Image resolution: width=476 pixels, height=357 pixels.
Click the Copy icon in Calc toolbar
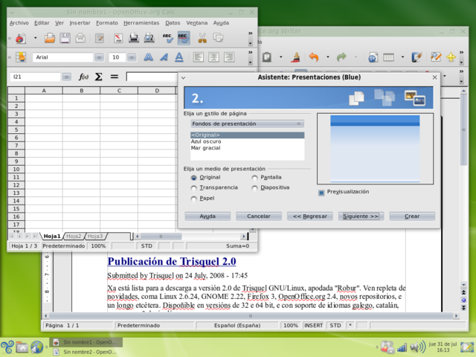coord(218,38)
